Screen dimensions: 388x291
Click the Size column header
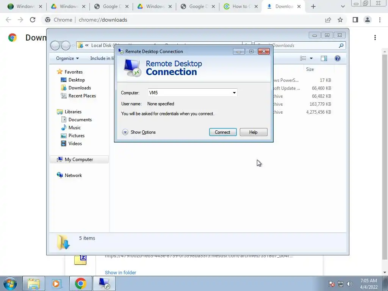pos(318,69)
